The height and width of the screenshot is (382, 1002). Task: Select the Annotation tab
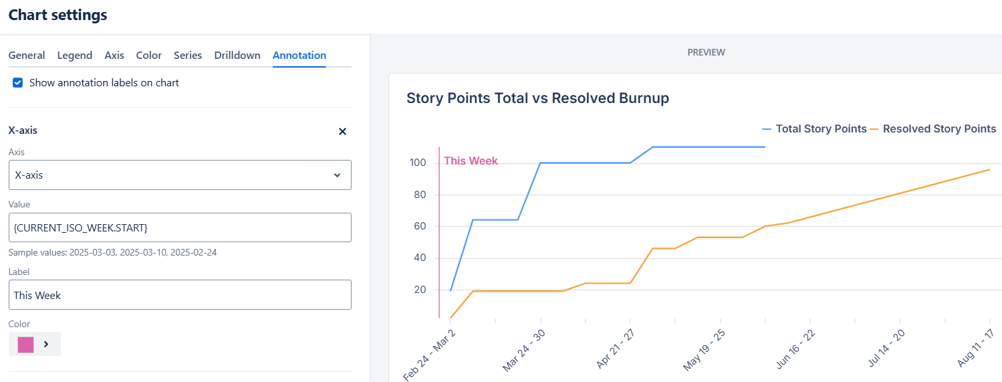tap(299, 56)
